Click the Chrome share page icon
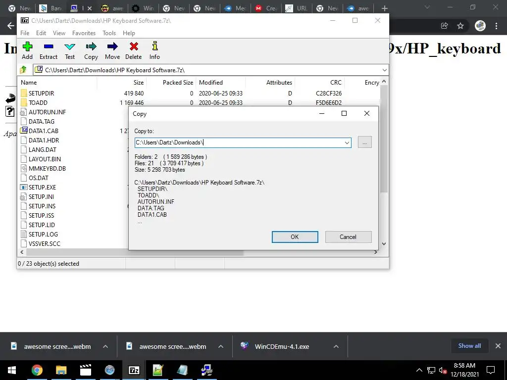The image size is (507, 380). point(445,26)
